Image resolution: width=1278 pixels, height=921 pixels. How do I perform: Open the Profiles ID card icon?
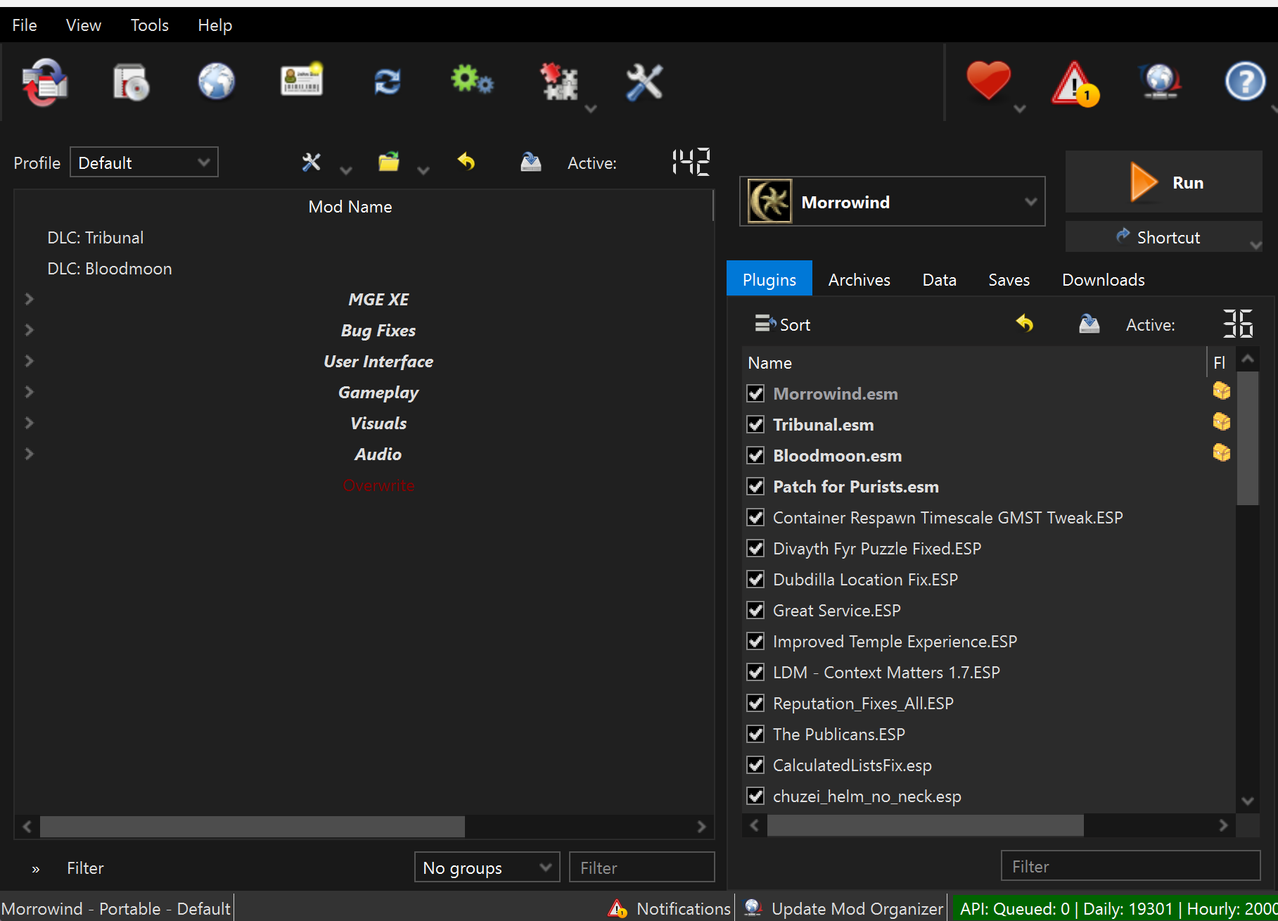[x=302, y=81]
